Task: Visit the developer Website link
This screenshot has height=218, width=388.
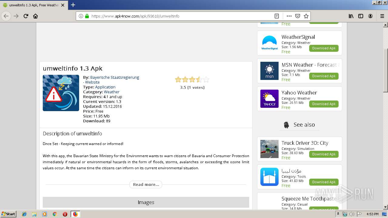Action: (x=92, y=82)
